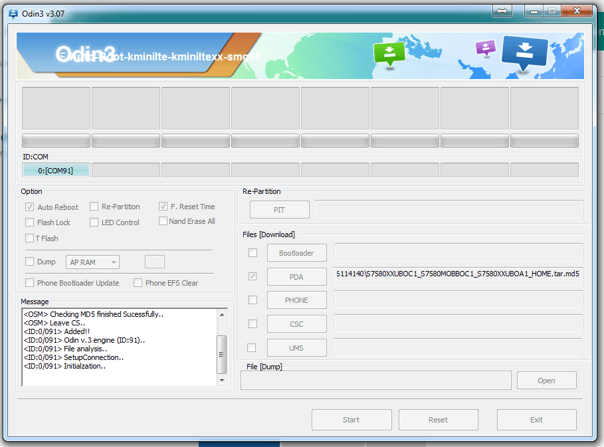Click the small field next to AP RAM
This screenshot has width=604, height=447.
pyautogui.click(x=155, y=262)
